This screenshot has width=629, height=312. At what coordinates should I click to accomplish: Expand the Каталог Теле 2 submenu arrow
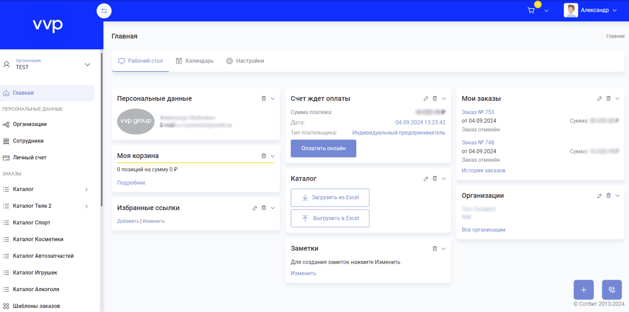[x=86, y=206]
